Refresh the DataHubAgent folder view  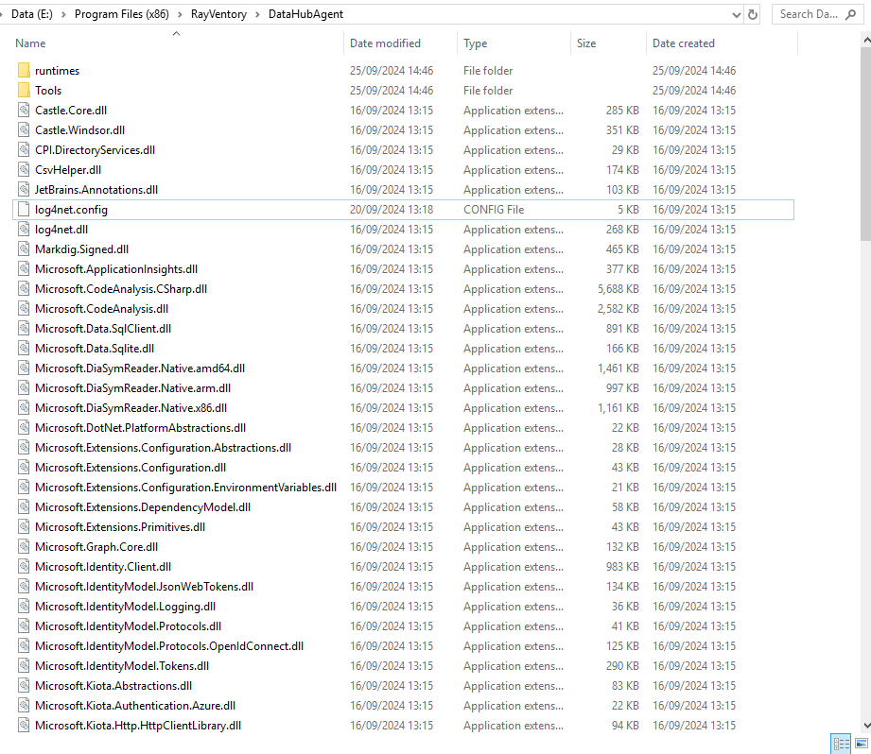pyautogui.click(x=753, y=14)
